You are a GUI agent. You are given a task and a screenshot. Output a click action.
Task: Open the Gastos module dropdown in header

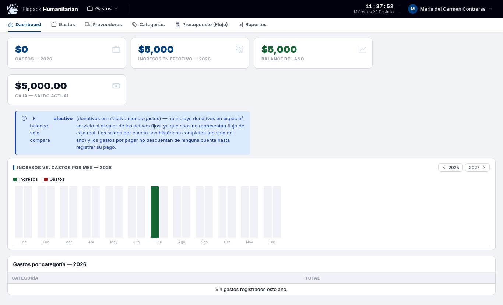tap(103, 8)
